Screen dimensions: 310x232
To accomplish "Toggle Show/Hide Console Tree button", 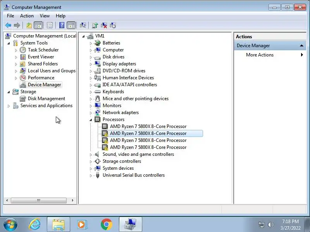I will (38, 25).
